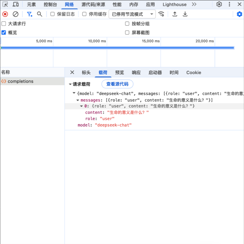
Task: Enable 停用缓存 checkbox
Action: [84, 14]
